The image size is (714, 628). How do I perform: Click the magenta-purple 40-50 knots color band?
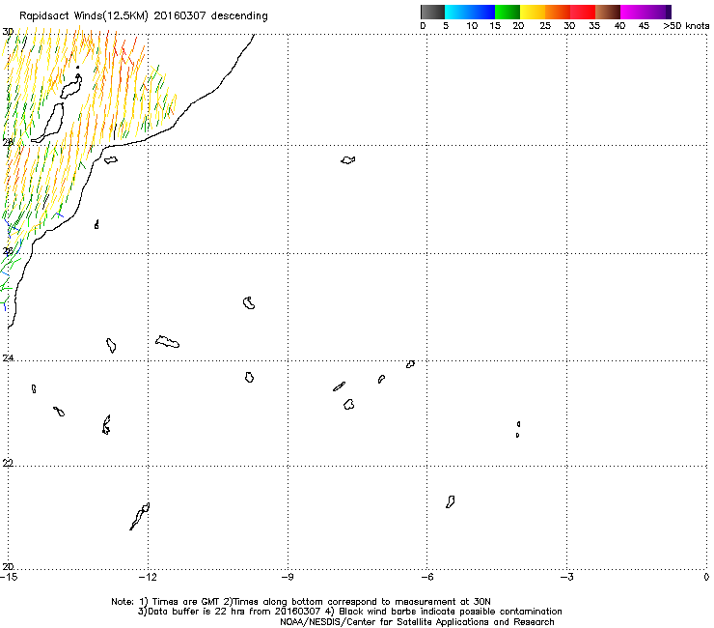pos(645,12)
